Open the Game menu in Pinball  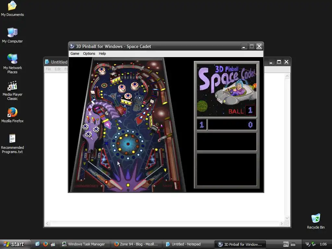[75, 53]
